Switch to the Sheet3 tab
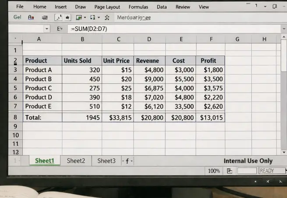The image size is (287, 198). tap(106, 161)
